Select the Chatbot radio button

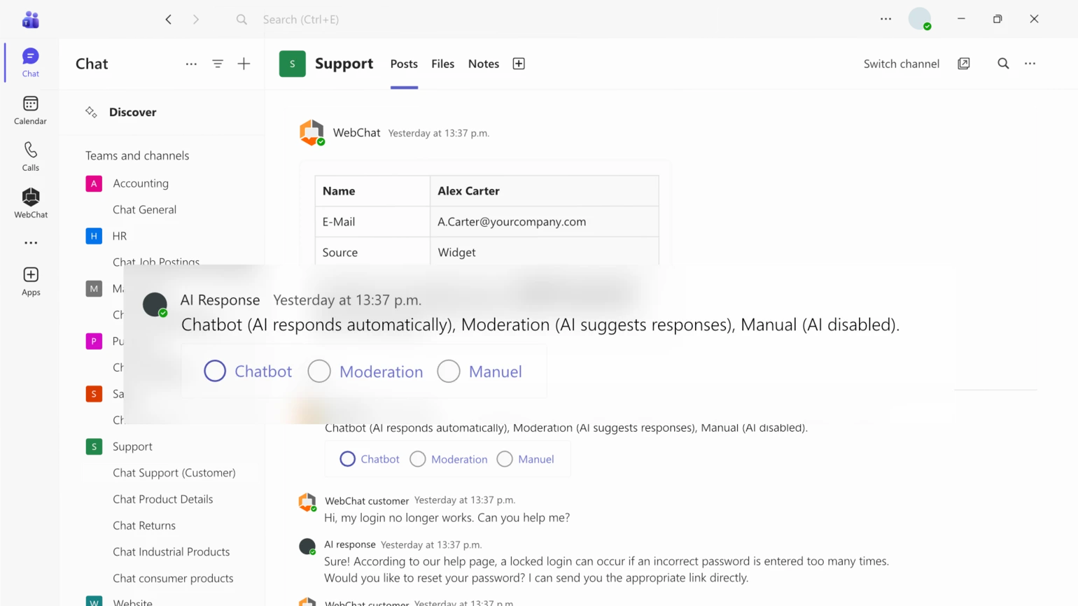click(x=215, y=371)
